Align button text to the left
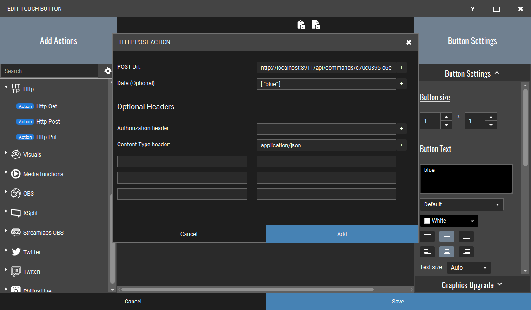This screenshot has width=531, height=310. (427, 252)
